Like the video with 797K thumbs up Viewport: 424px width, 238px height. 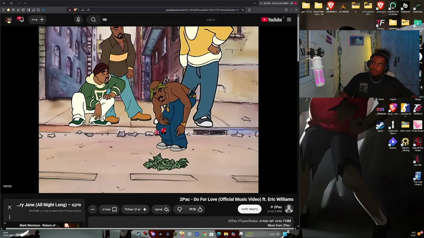pyautogui.click(x=195, y=209)
